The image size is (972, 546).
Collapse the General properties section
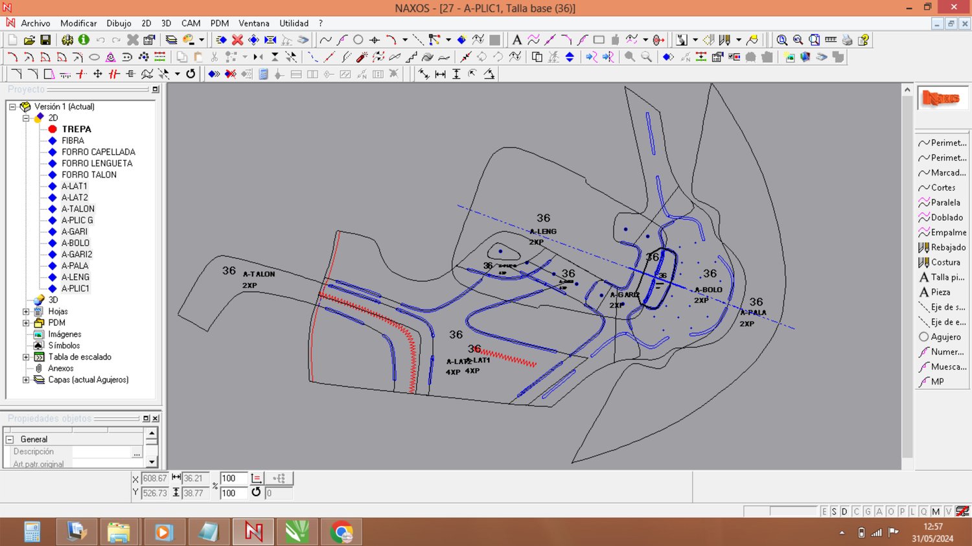point(10,439)
